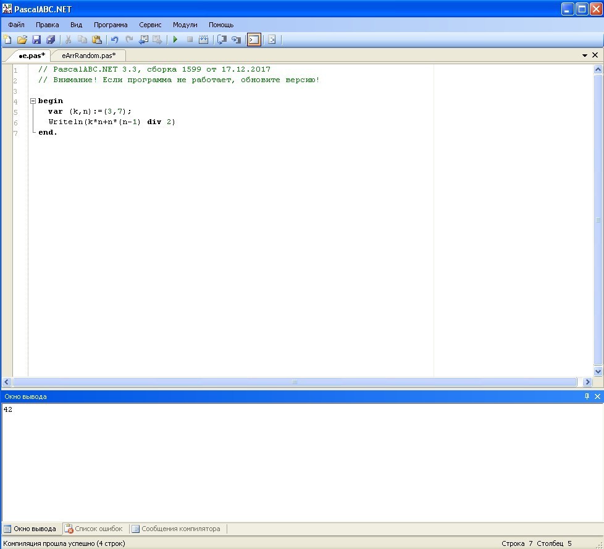Viewport: 604px width, 549px height.
Task: Pin the output window panel
Action: point(587,396)
